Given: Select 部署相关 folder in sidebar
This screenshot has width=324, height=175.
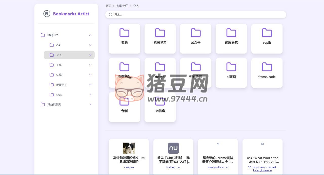Looking at the screenshot, I should click(62, 85).
